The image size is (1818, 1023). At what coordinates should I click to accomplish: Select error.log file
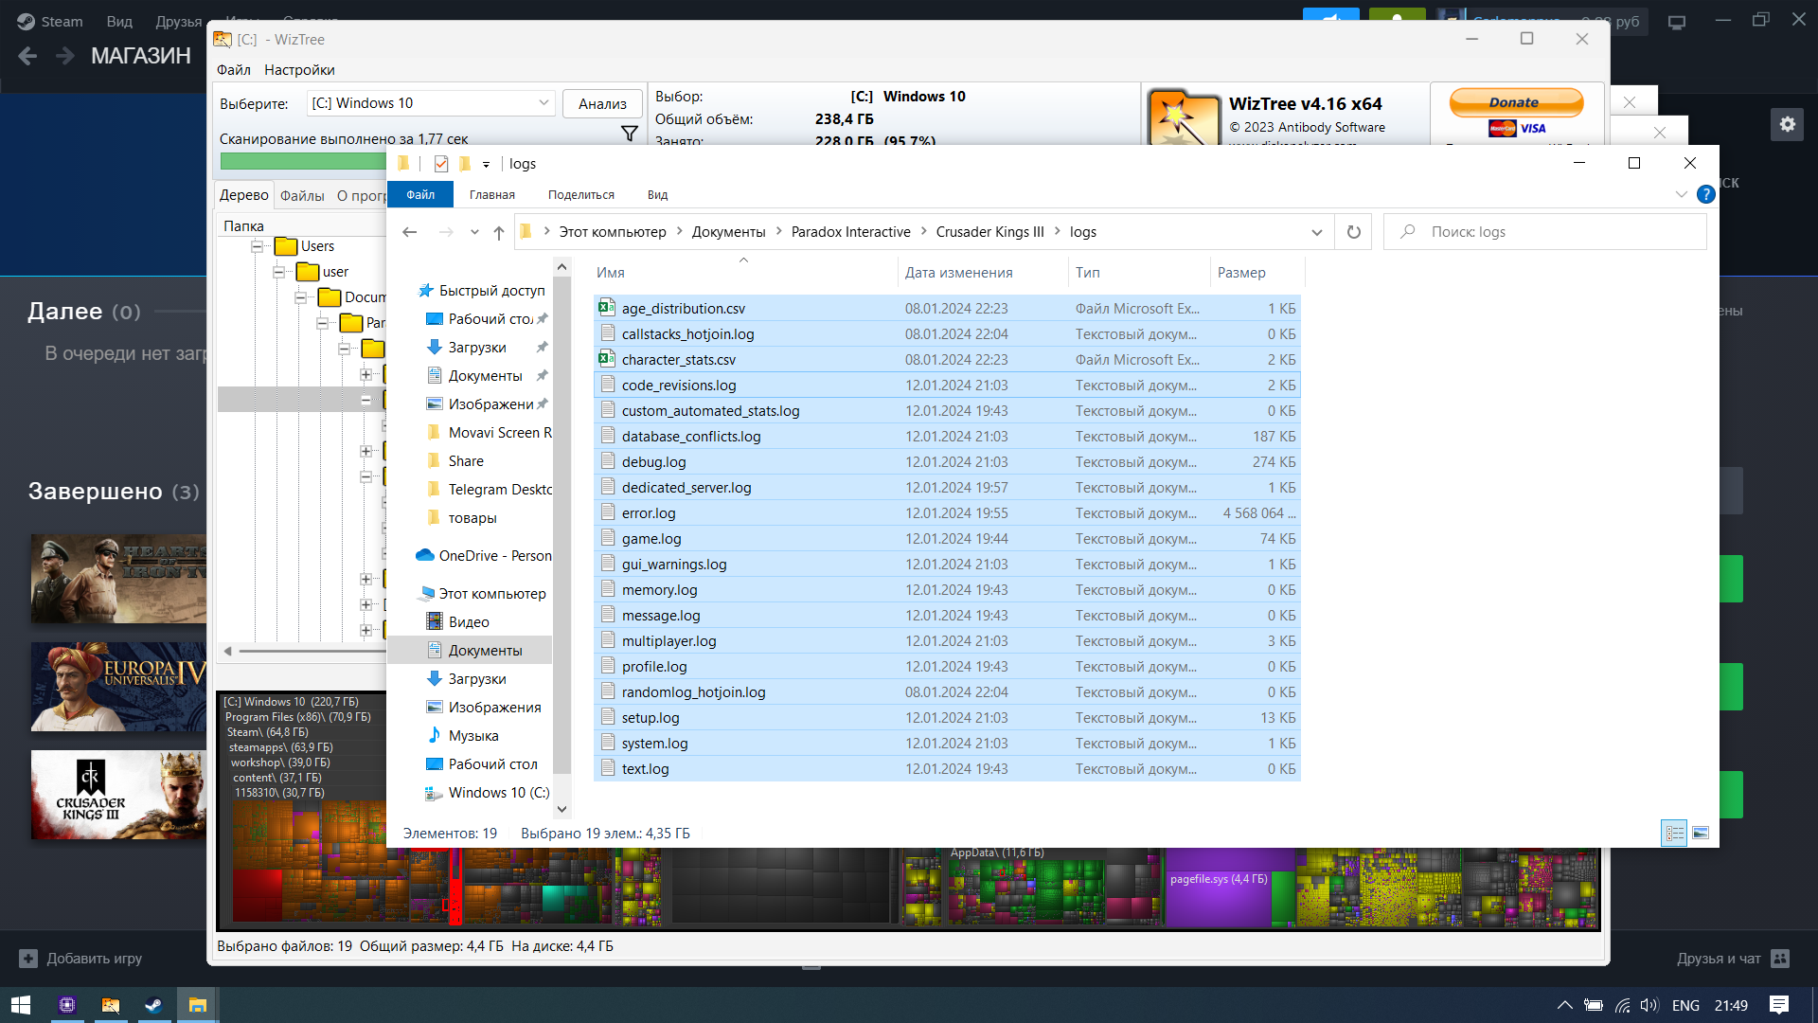[x=947, y=513]
